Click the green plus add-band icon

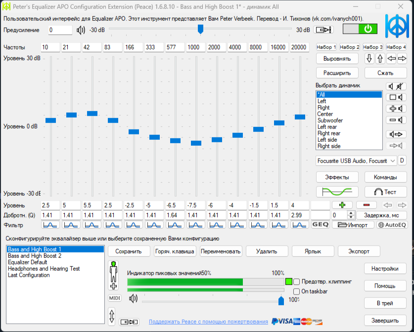[x=342, y=205]
